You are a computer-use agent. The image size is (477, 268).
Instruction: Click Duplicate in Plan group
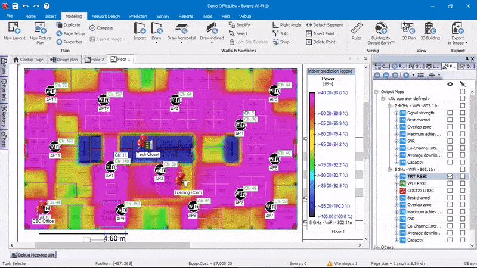pyautogui.click(x=69, y=25)
